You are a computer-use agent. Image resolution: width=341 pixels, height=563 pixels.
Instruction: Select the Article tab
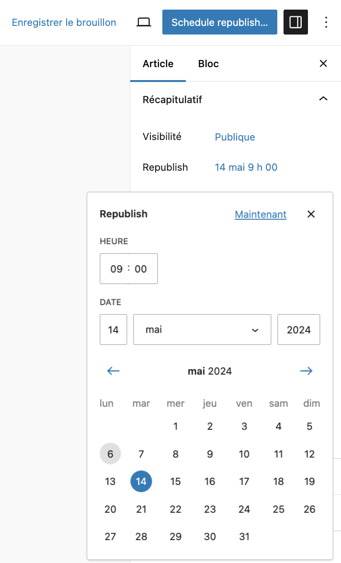pyautogui.click(x=158, y=63)
